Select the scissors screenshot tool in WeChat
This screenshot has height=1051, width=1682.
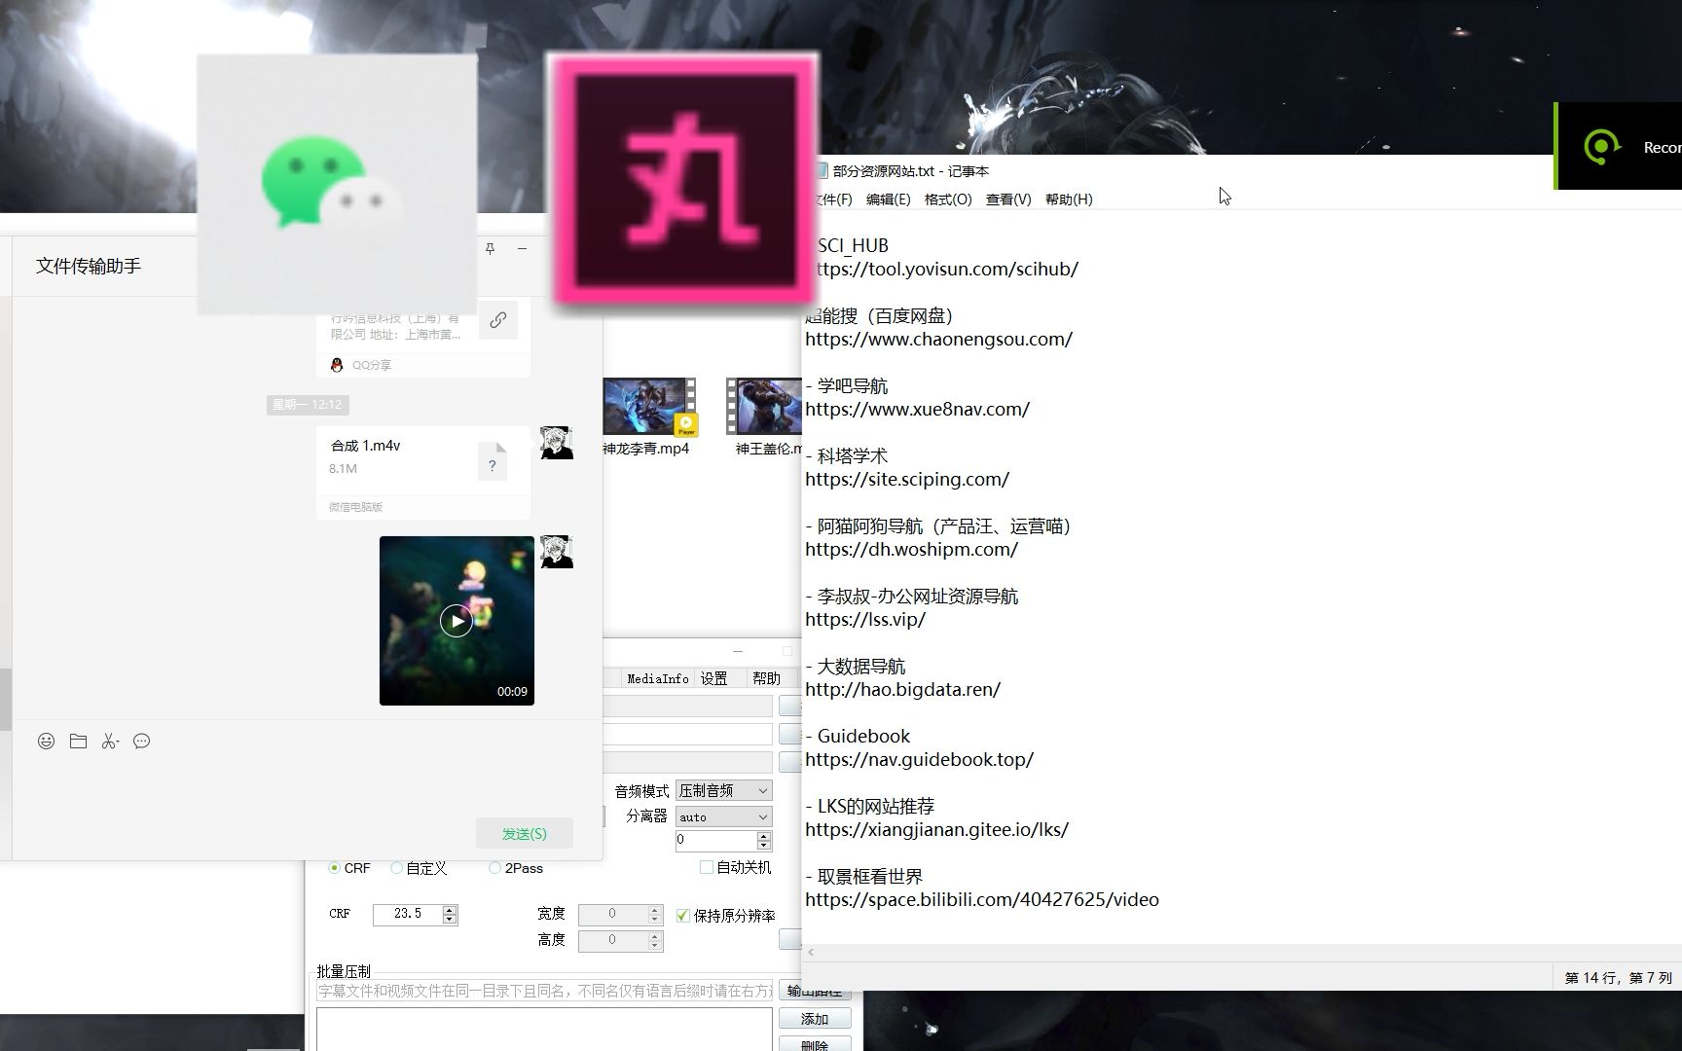[x=110, y=742]
